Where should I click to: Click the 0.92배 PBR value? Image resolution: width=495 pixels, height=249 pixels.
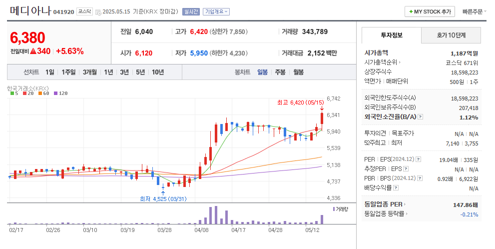tap(445, 179)
